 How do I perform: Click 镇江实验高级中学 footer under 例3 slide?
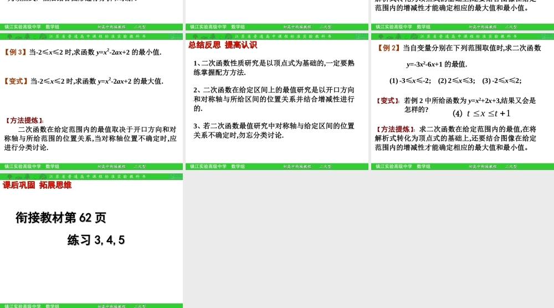[x=23, y=166]
